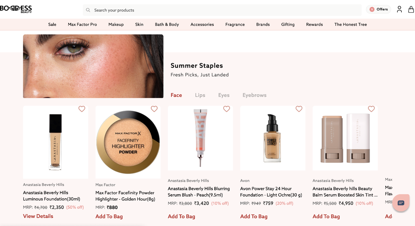Open the Offers button

coord(378,9)
